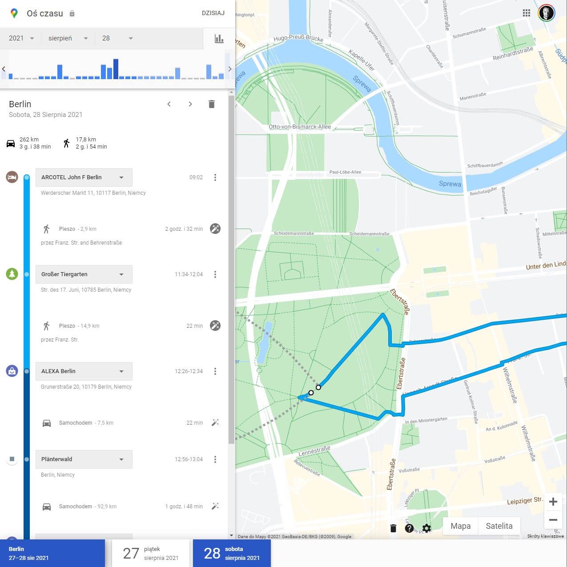Open the Google apps grid
The image size is (567, 567).
[527, 13]
